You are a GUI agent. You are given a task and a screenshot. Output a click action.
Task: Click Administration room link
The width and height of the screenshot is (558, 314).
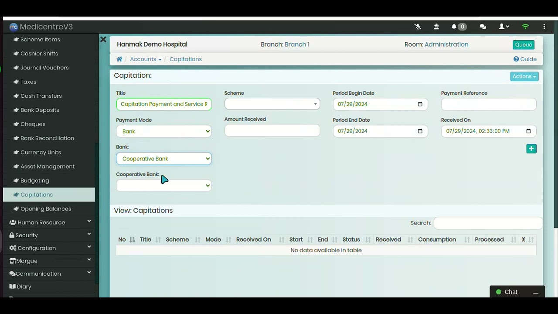coord(446,44)
